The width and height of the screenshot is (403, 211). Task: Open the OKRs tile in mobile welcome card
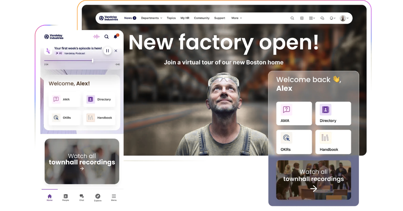tap(64, 118)
